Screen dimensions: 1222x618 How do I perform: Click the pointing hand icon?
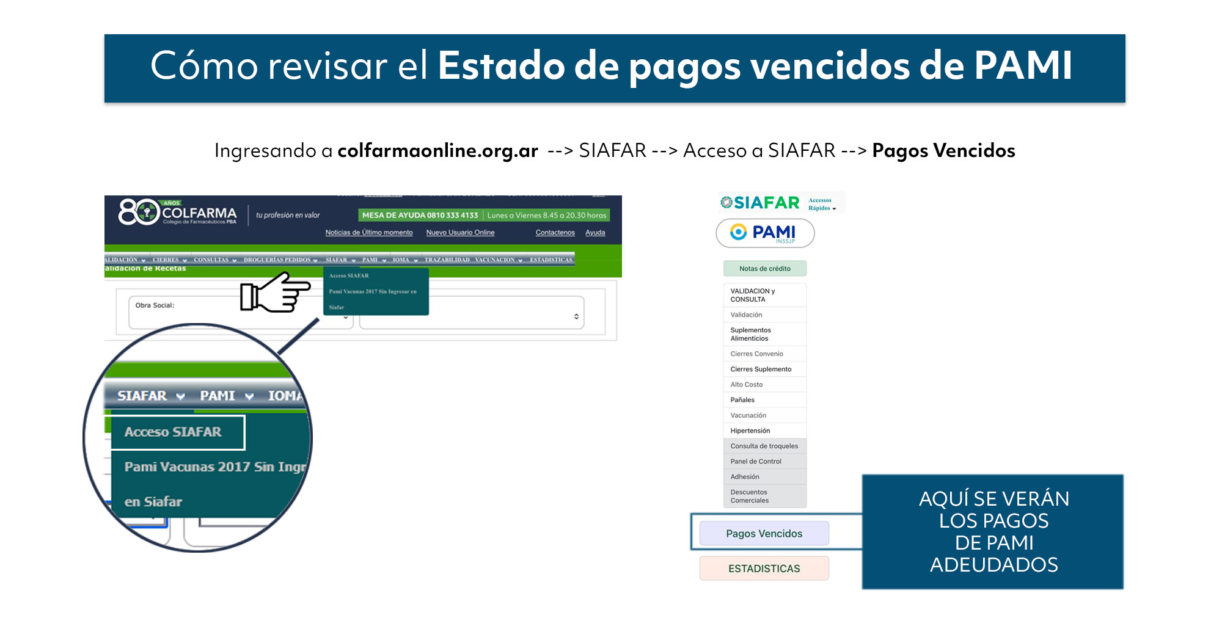click(x=274, y=294)
